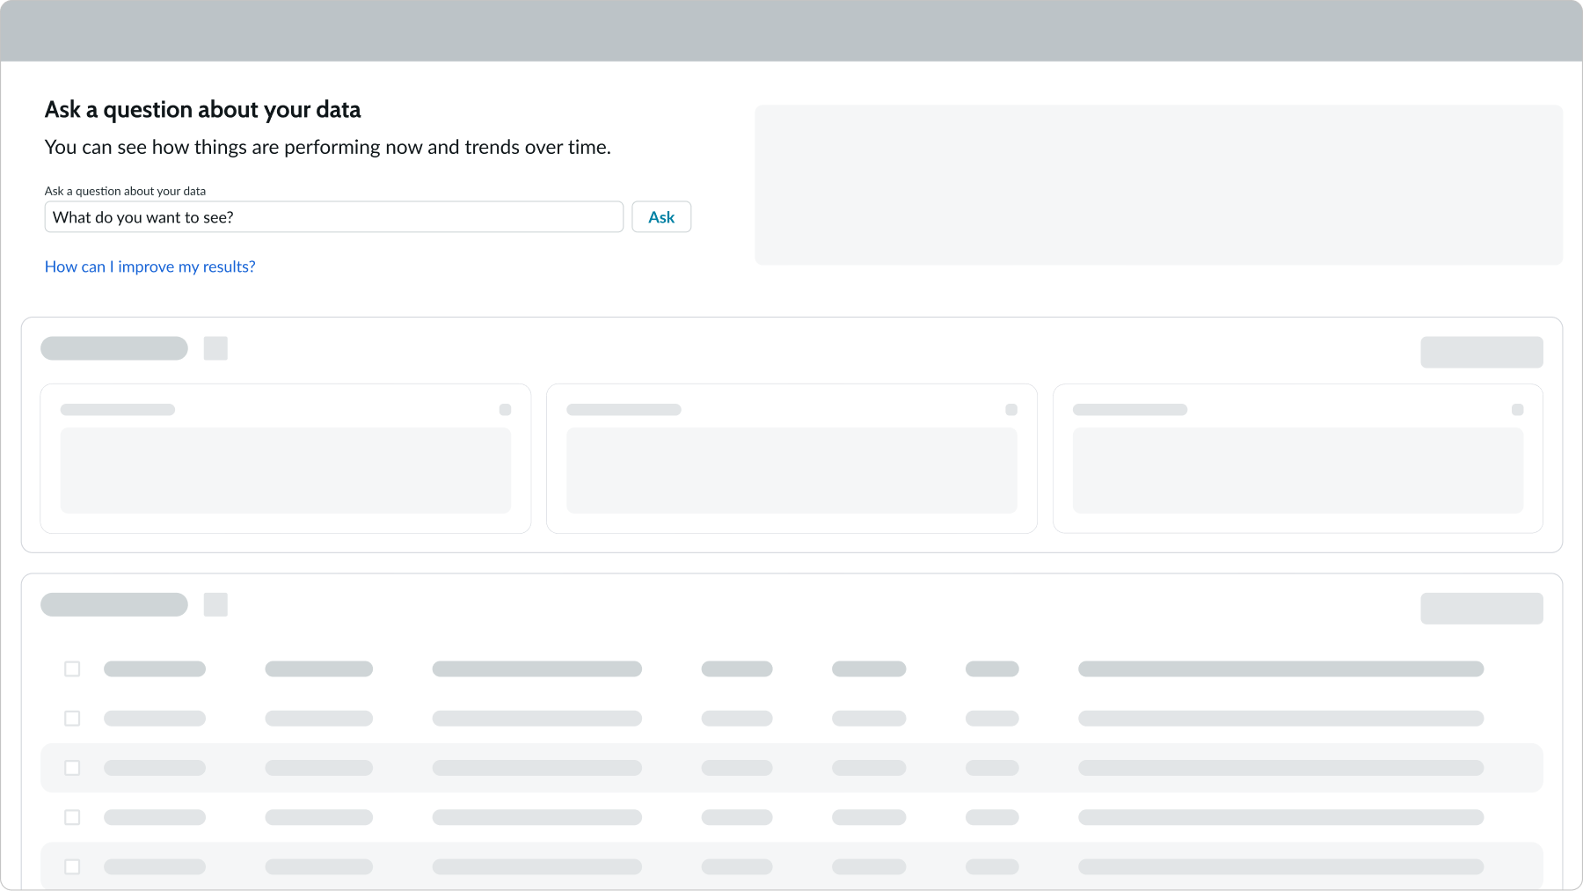Open the placeholder button at the cards section's right
The width and height of the screenshot is (1583, 891).
pyautogui.click(x=1481, y=352)
